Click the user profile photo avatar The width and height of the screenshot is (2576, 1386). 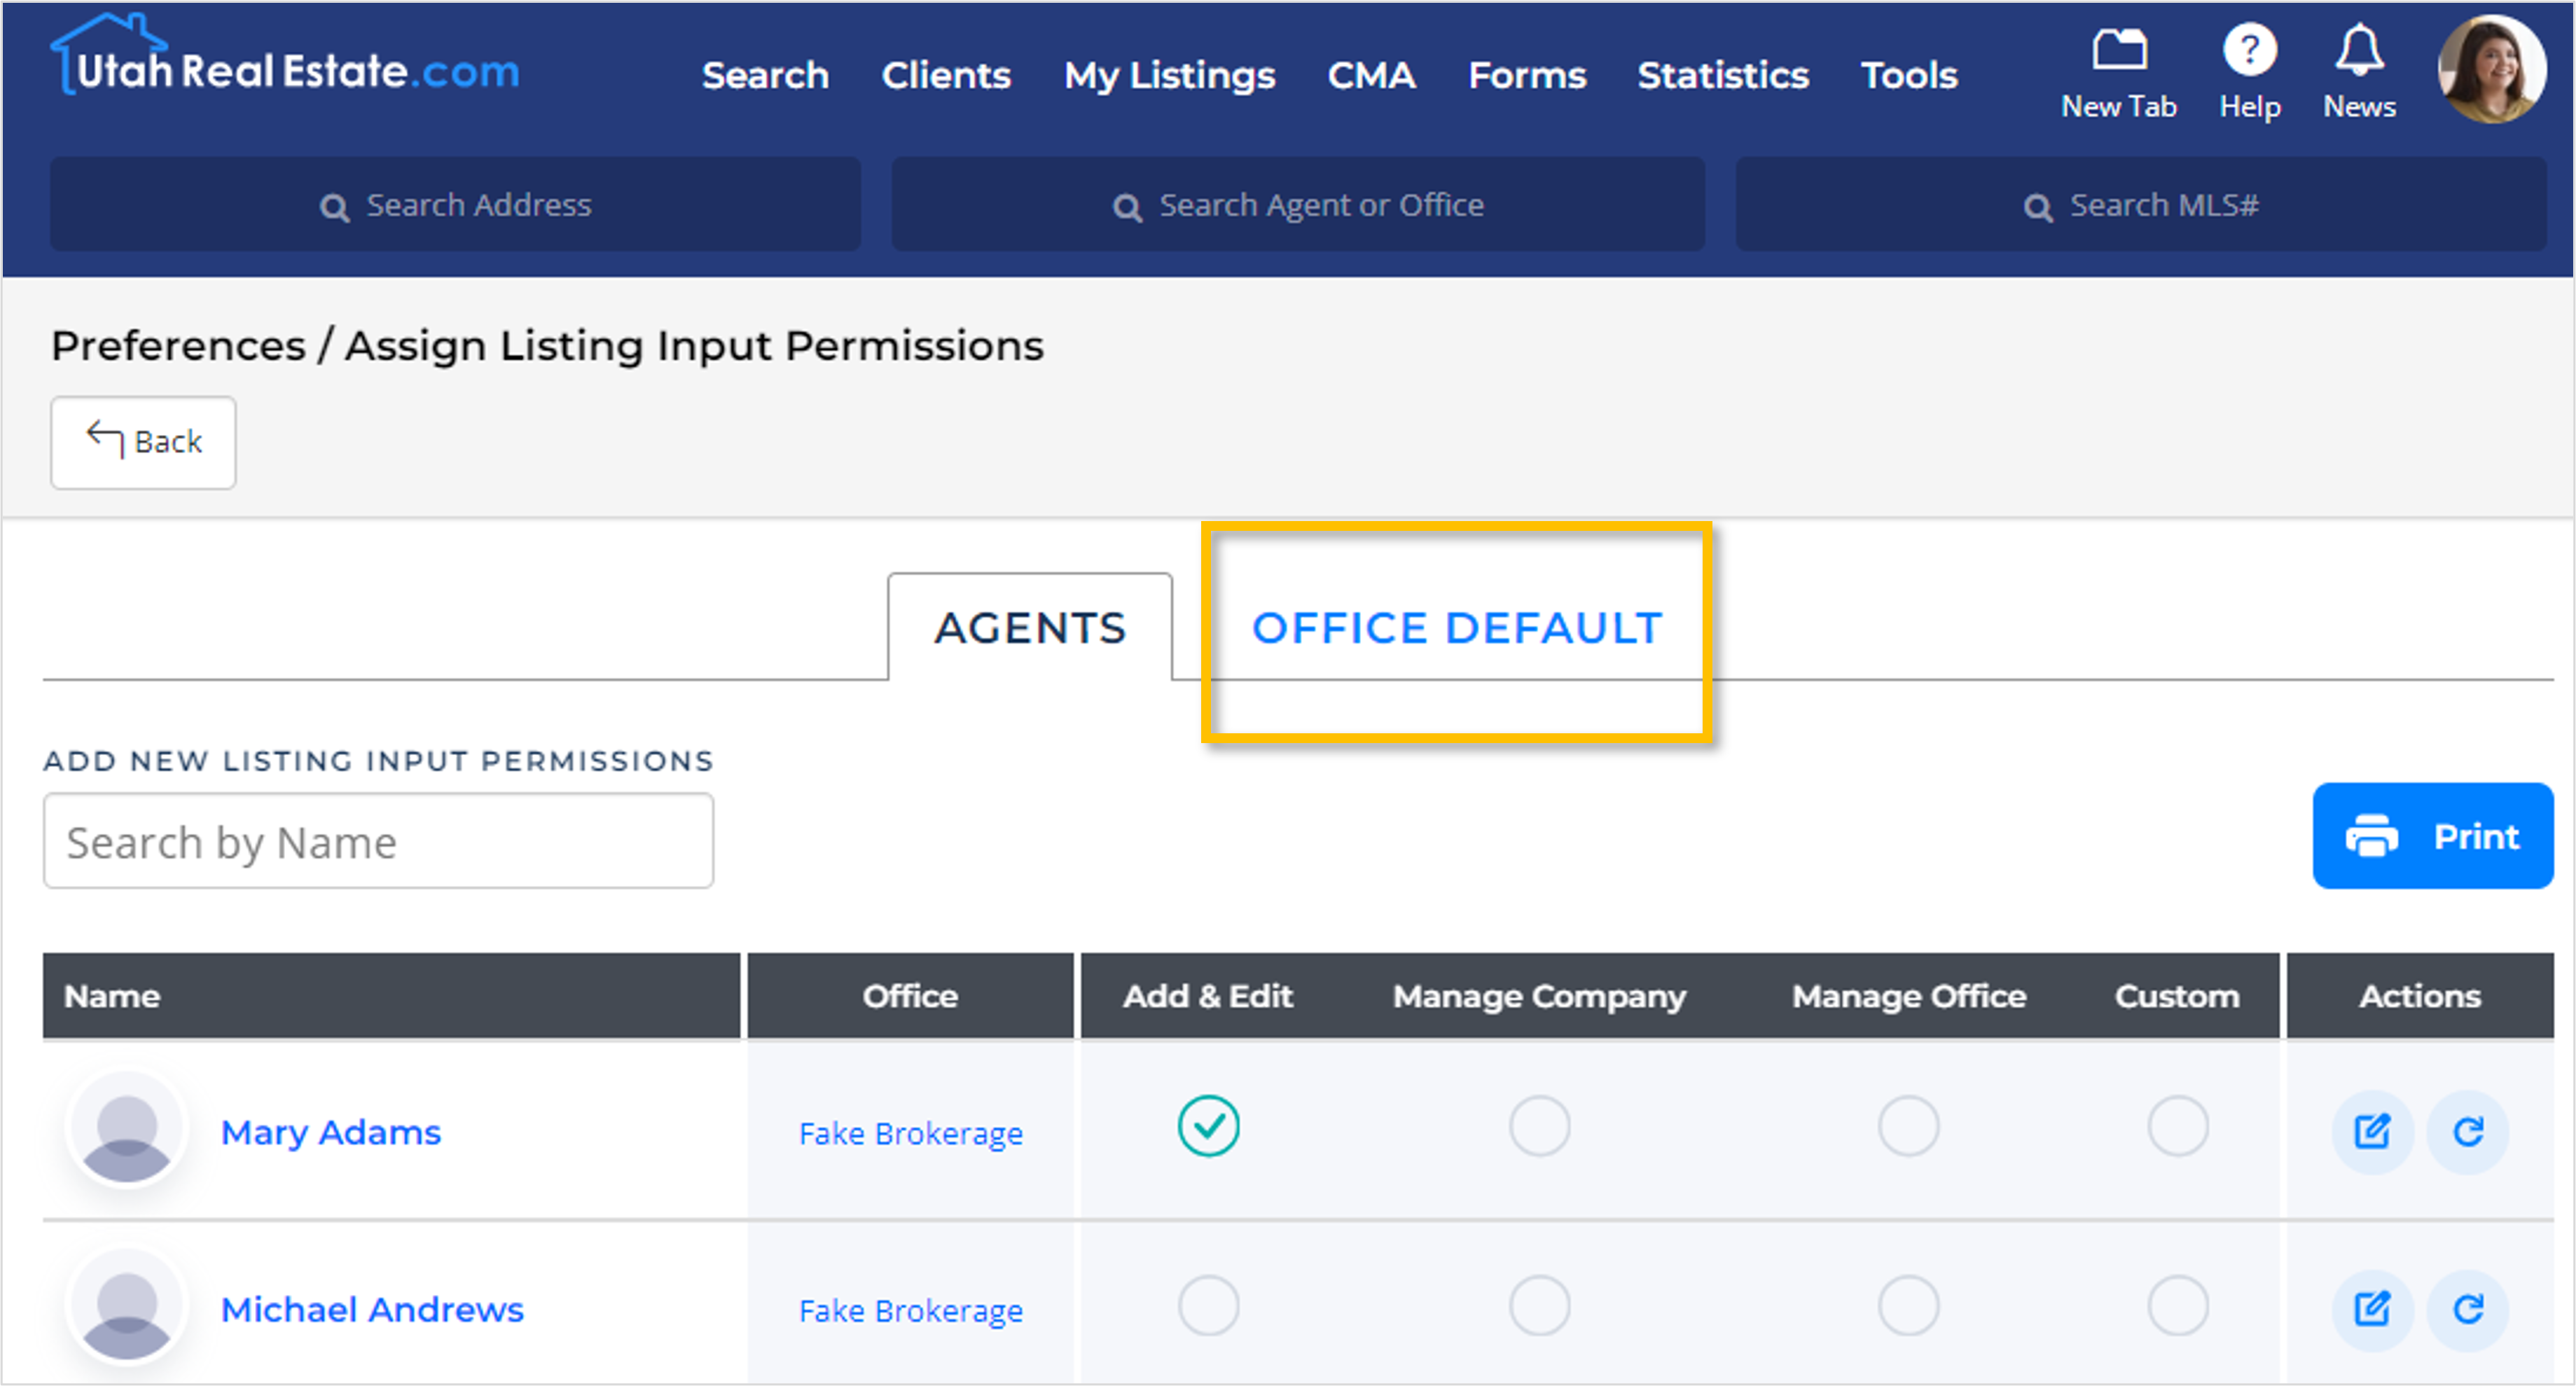pyautogui.click(x=2491, y=70)
